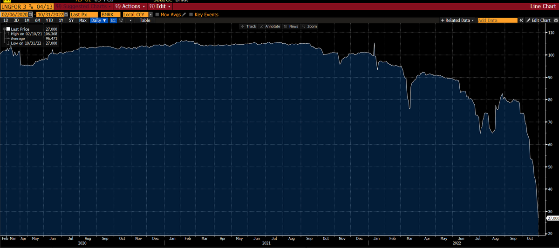Click the Line Chart title label
This screenshot has width=559, height=248.
pyautogui.click(x=544, y=7)
